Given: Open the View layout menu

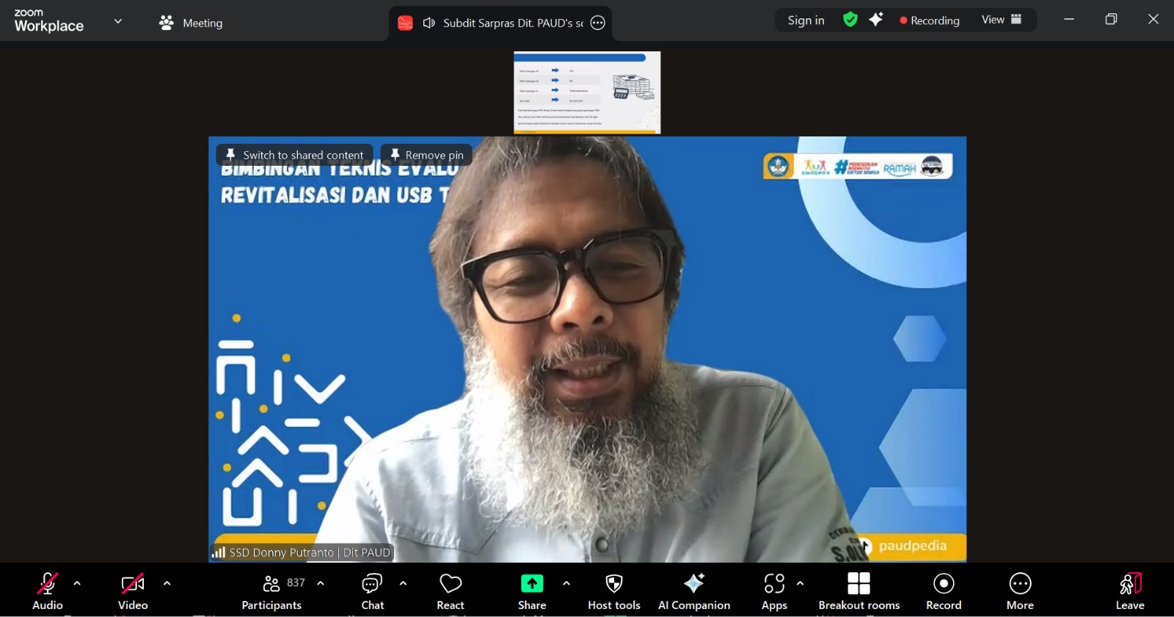Looking at the screenshot, I should [x=1002, y=20].
